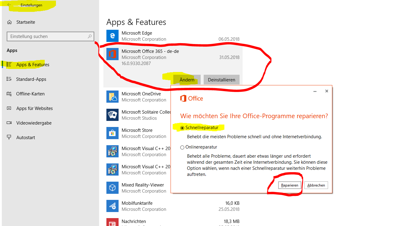This screenshot has width=408, height=226.
Task: Click the search magnifier icon
Action: [x=90, y=36]
